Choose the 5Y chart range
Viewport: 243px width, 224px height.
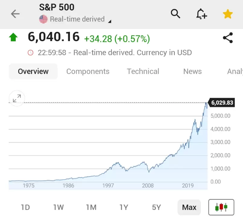(156, 207)
